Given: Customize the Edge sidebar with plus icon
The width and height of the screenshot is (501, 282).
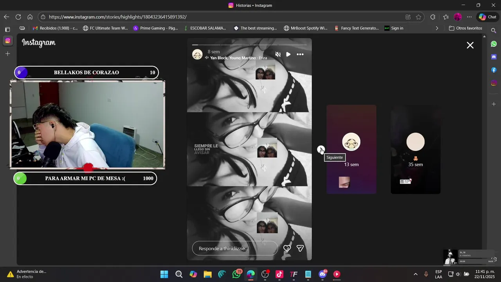Looking at the screenshot, I should click(494, 104).
